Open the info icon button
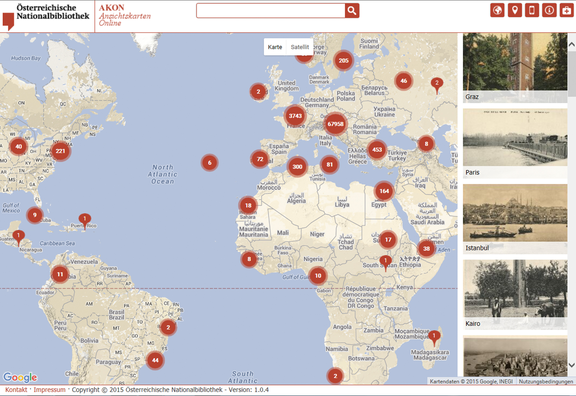Screen dimensions: 576x396 click(549, 11)
